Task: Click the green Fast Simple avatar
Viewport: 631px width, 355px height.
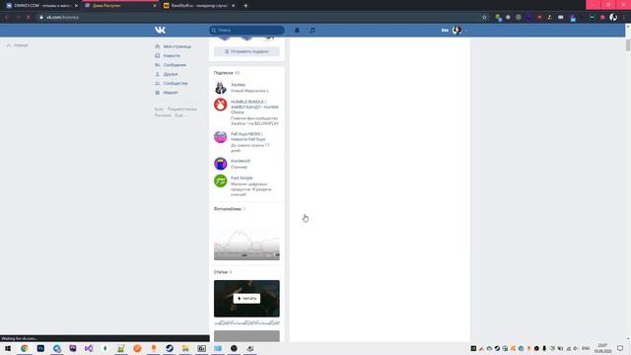Action: point(220,180)
